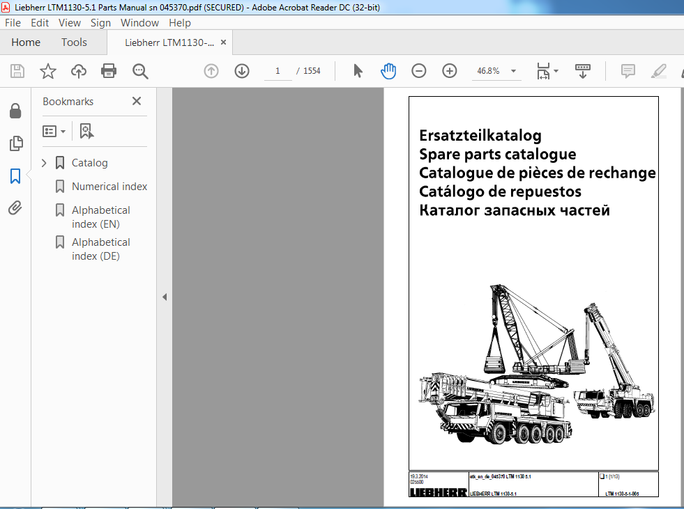Image resolution: width=684 pixels, height=509 pixels.
Task: Select the highlighter pen tool
Action: 658,71
